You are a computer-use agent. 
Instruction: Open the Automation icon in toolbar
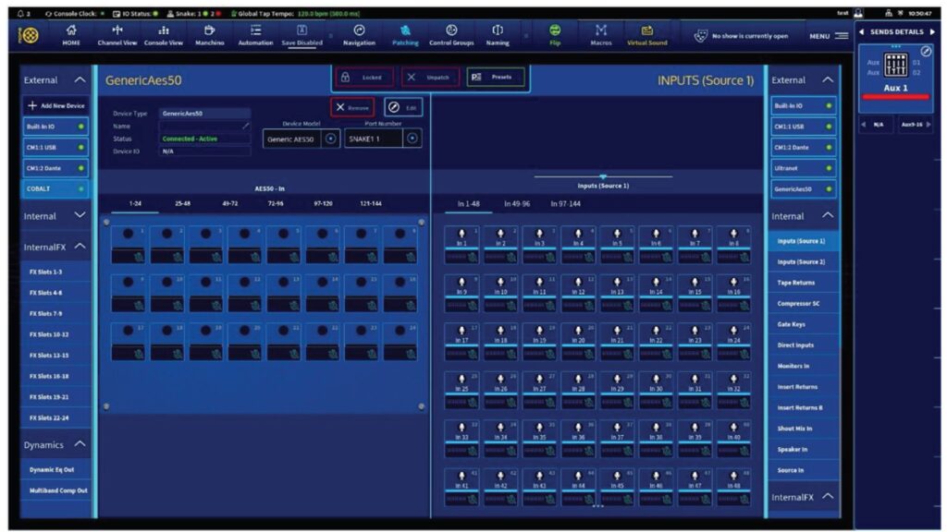coord(255,34)
